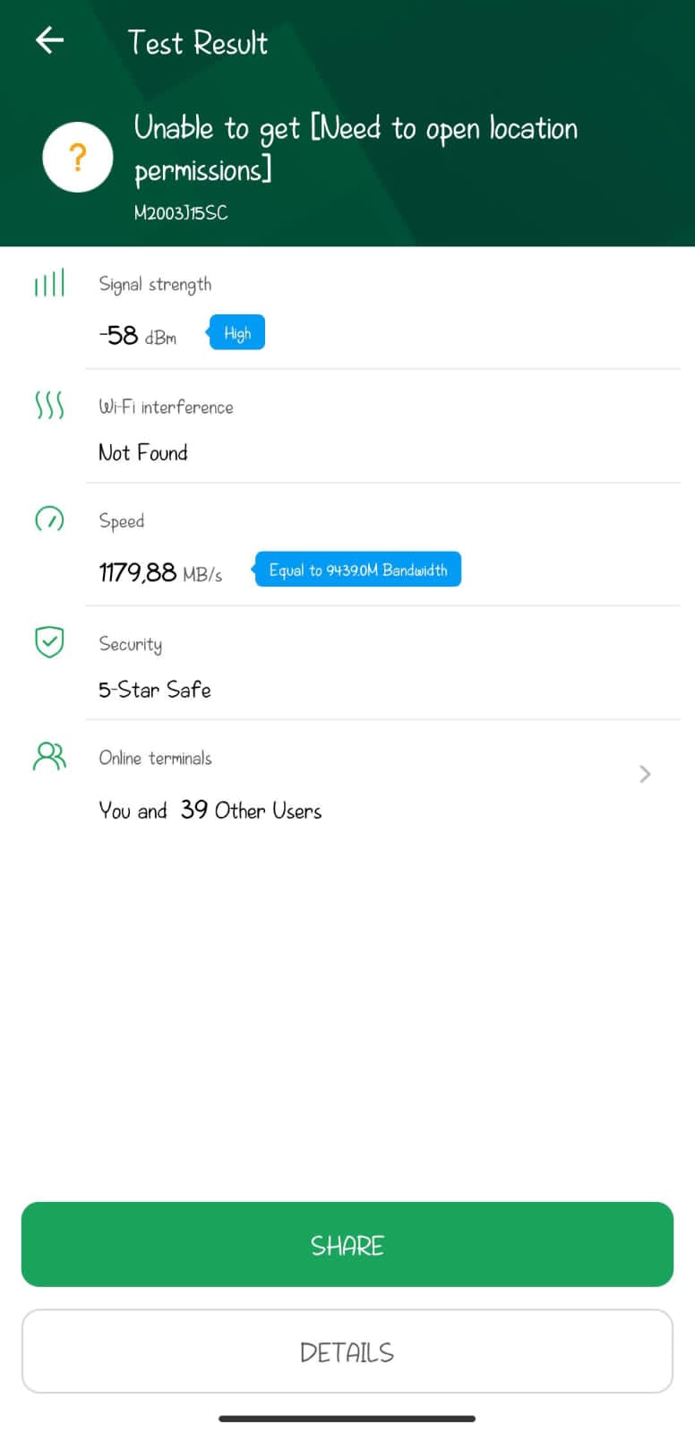Viewport: 695px width, 1433px height.
Task: Tap the M2003J15SC device name
Action: (181, 213)
